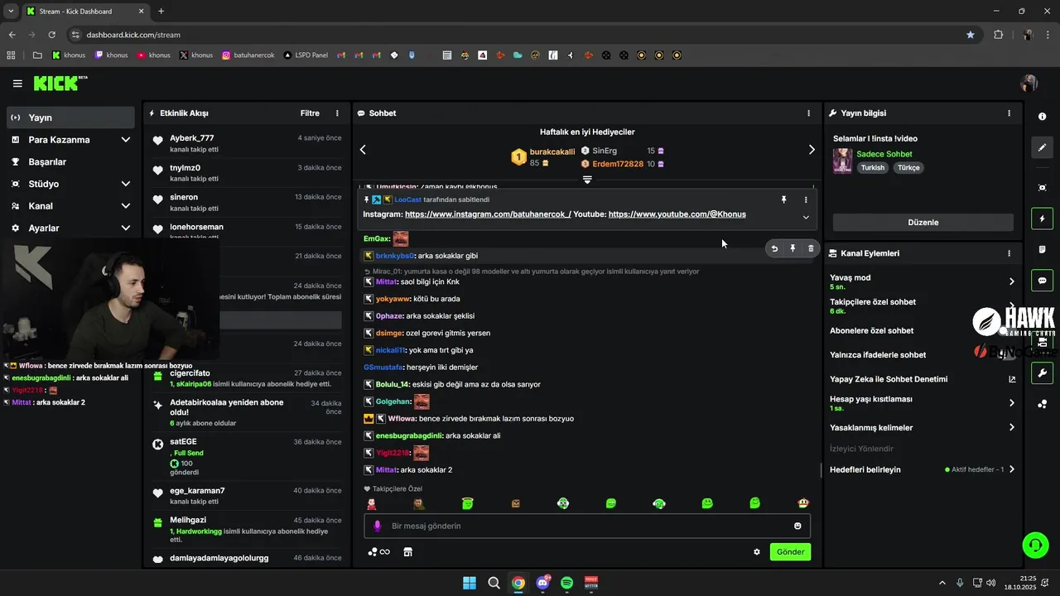Open Windows Start menu
Screen dimensions: 1060x596
[x=470, y=583]
